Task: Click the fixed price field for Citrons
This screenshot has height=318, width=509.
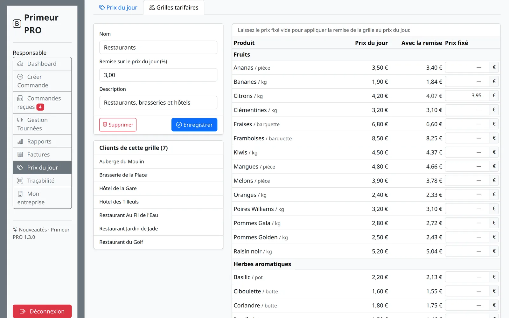Action: pyautogui.click(x=467, y=96)
